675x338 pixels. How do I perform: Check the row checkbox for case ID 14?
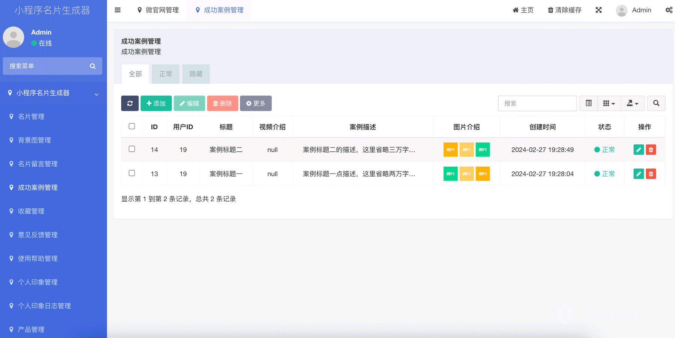132,149
